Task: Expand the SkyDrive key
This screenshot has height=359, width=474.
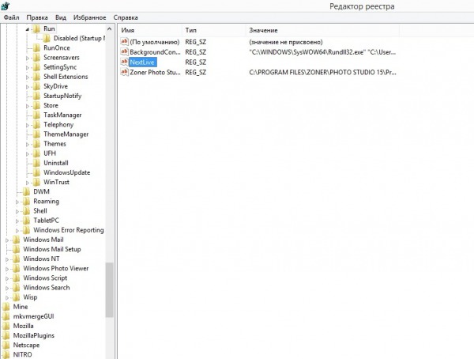Action: (27, 87)
